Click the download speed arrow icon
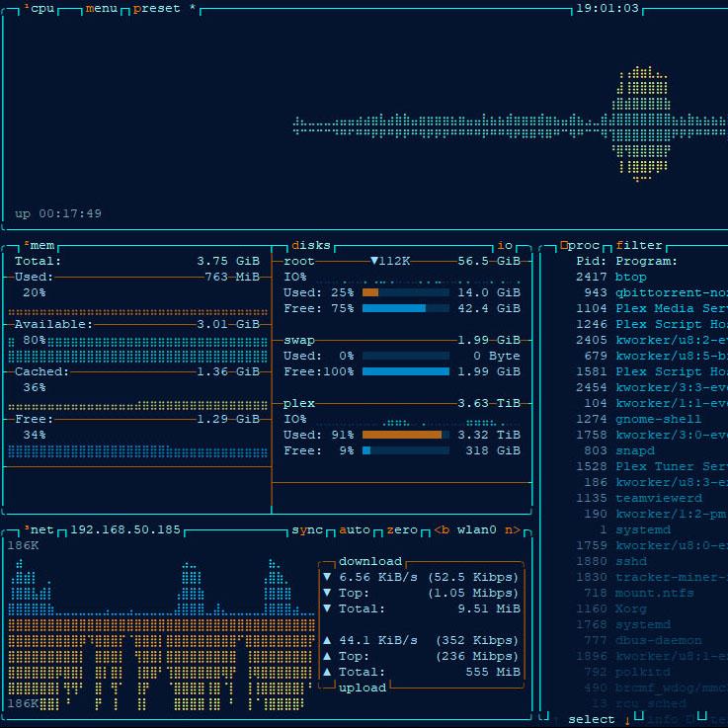The height and width of the screenshot is (728, 728). coord(327,577)
